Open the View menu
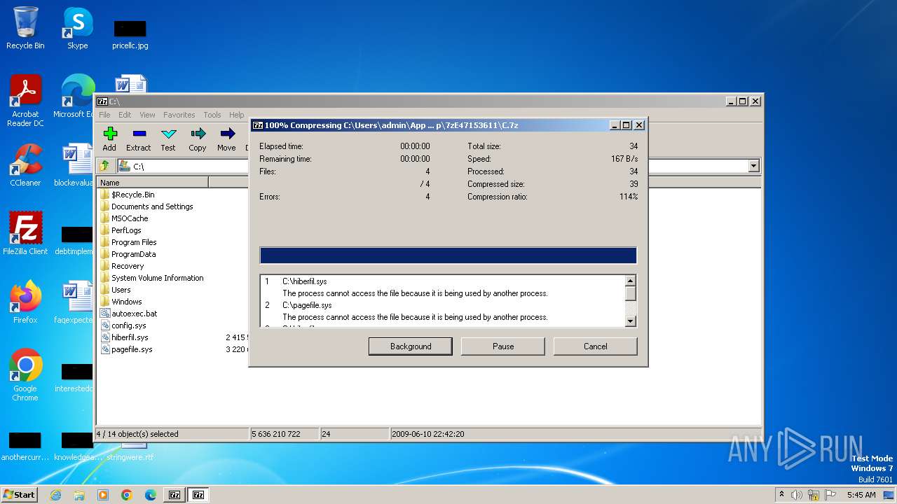The width and height of the screenshot is (897, 504). point(147,115)
